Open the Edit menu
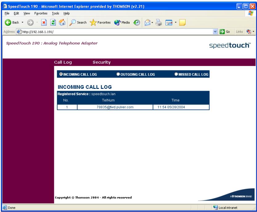 pos(16,13)
